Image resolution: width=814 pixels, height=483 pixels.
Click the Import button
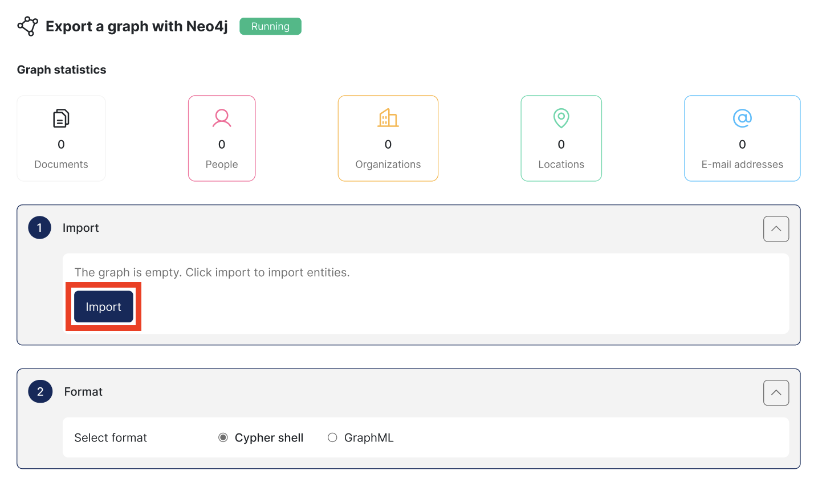(x=103, y=306)
